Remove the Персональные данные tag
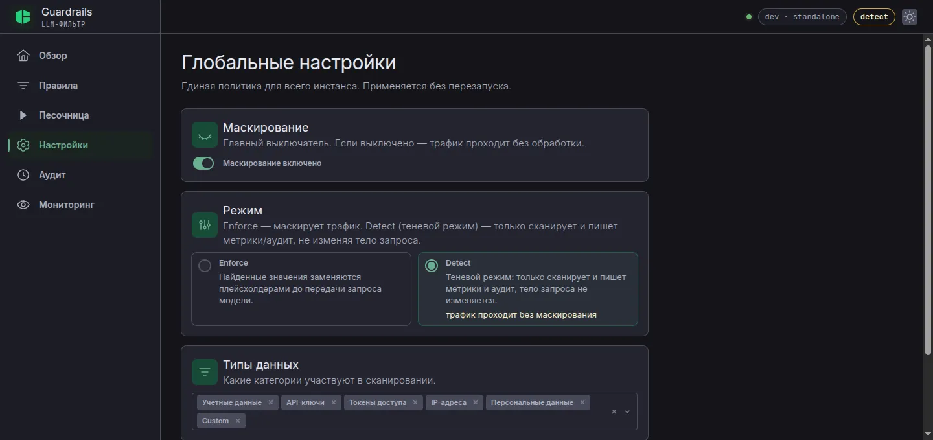Image resolution: width=933 pixels, height=440 pixels. (582, 402)
